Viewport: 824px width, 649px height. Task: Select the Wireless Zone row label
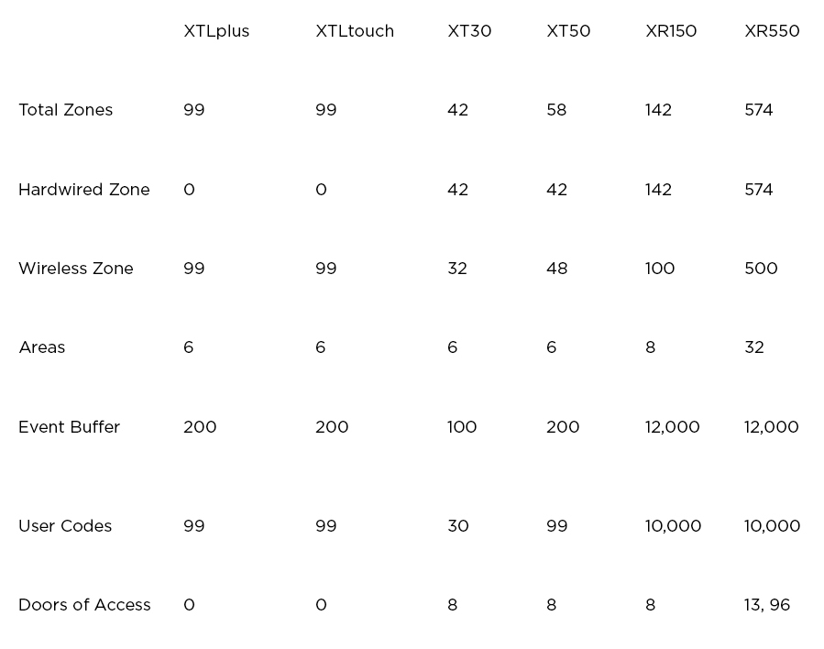[x=76, y=269]
